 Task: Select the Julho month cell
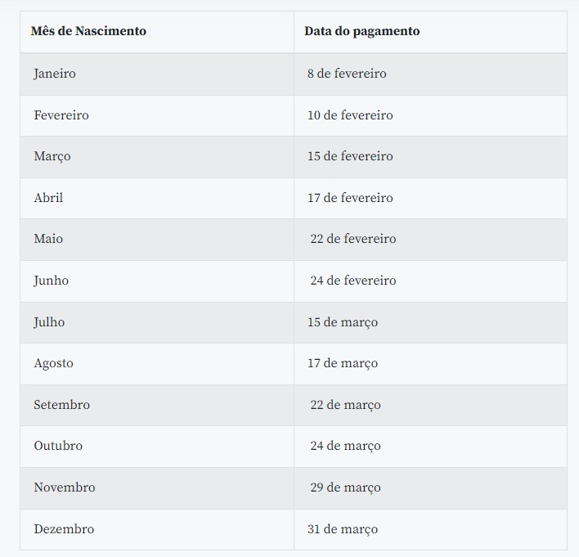click(49, 322)
